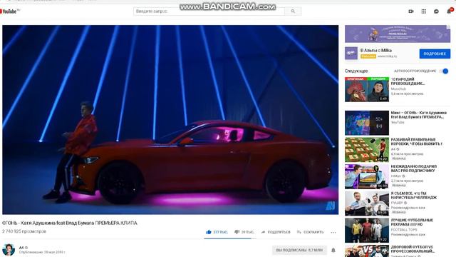The width and height of the screenshot is (456, 257).
Task: Click the video player to pause
Action: click(x=170, y=119)
